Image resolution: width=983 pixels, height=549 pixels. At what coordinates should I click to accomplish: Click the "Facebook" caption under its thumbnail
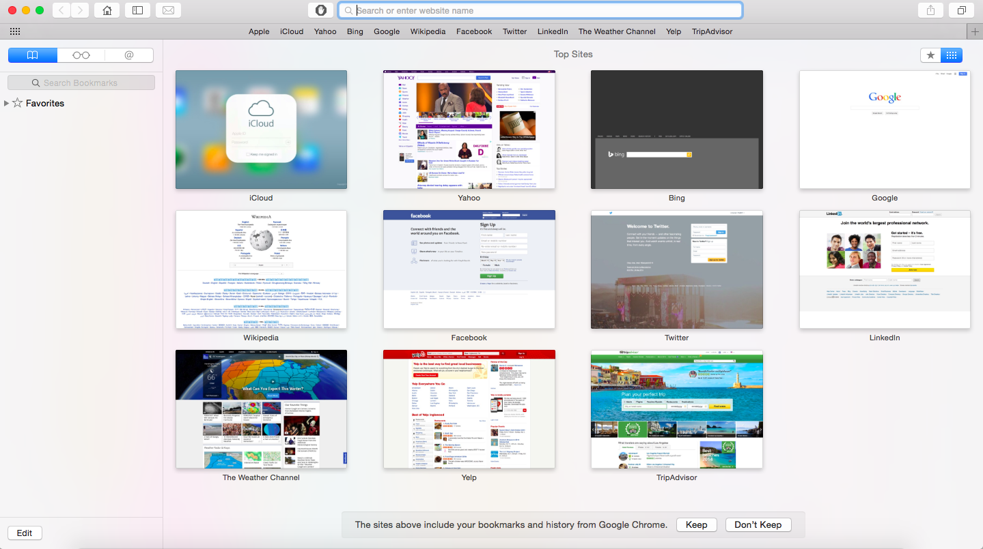tap(469, 338)
